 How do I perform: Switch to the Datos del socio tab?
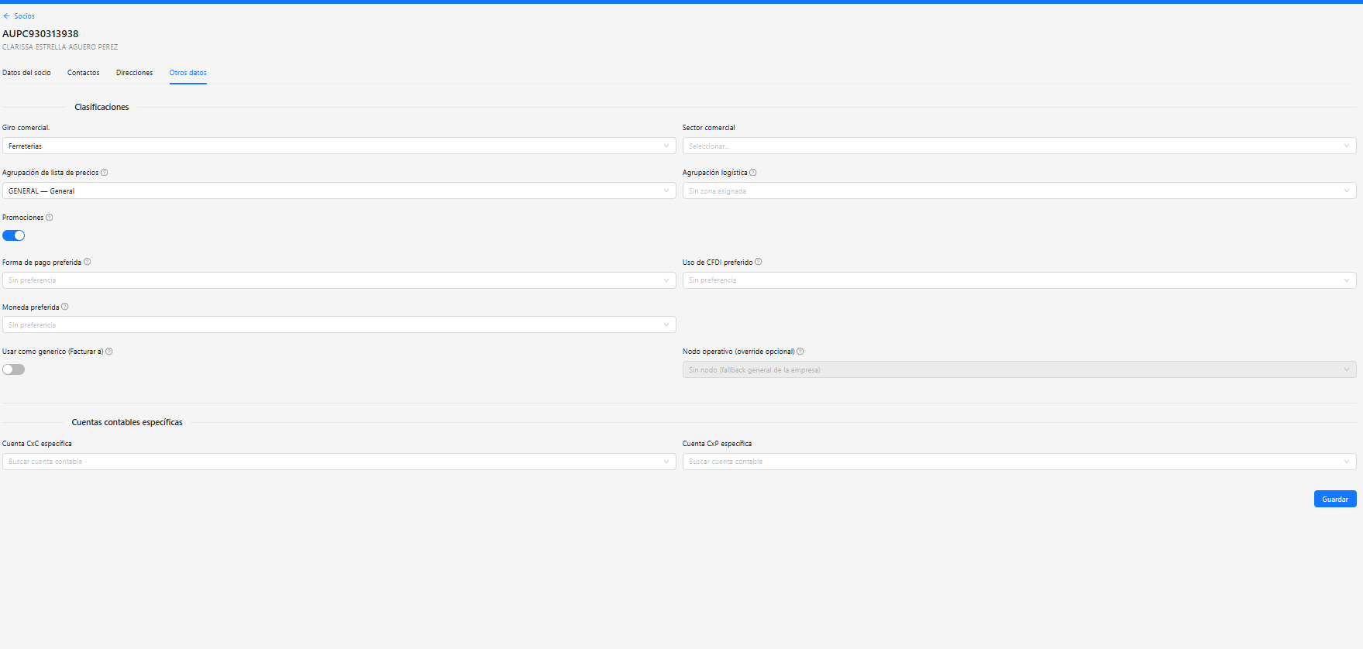[26, 73]
